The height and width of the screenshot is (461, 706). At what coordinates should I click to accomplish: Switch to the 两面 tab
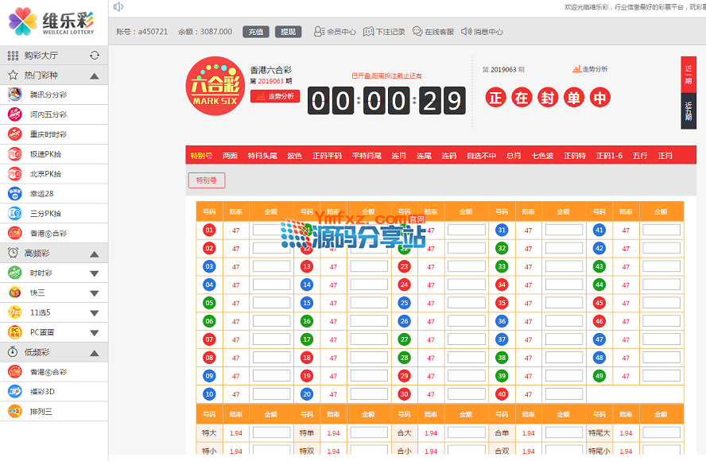click(231, 156)
